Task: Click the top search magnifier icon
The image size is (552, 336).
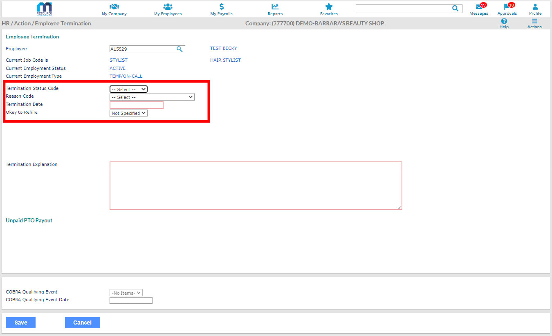Action: [455, 9]
